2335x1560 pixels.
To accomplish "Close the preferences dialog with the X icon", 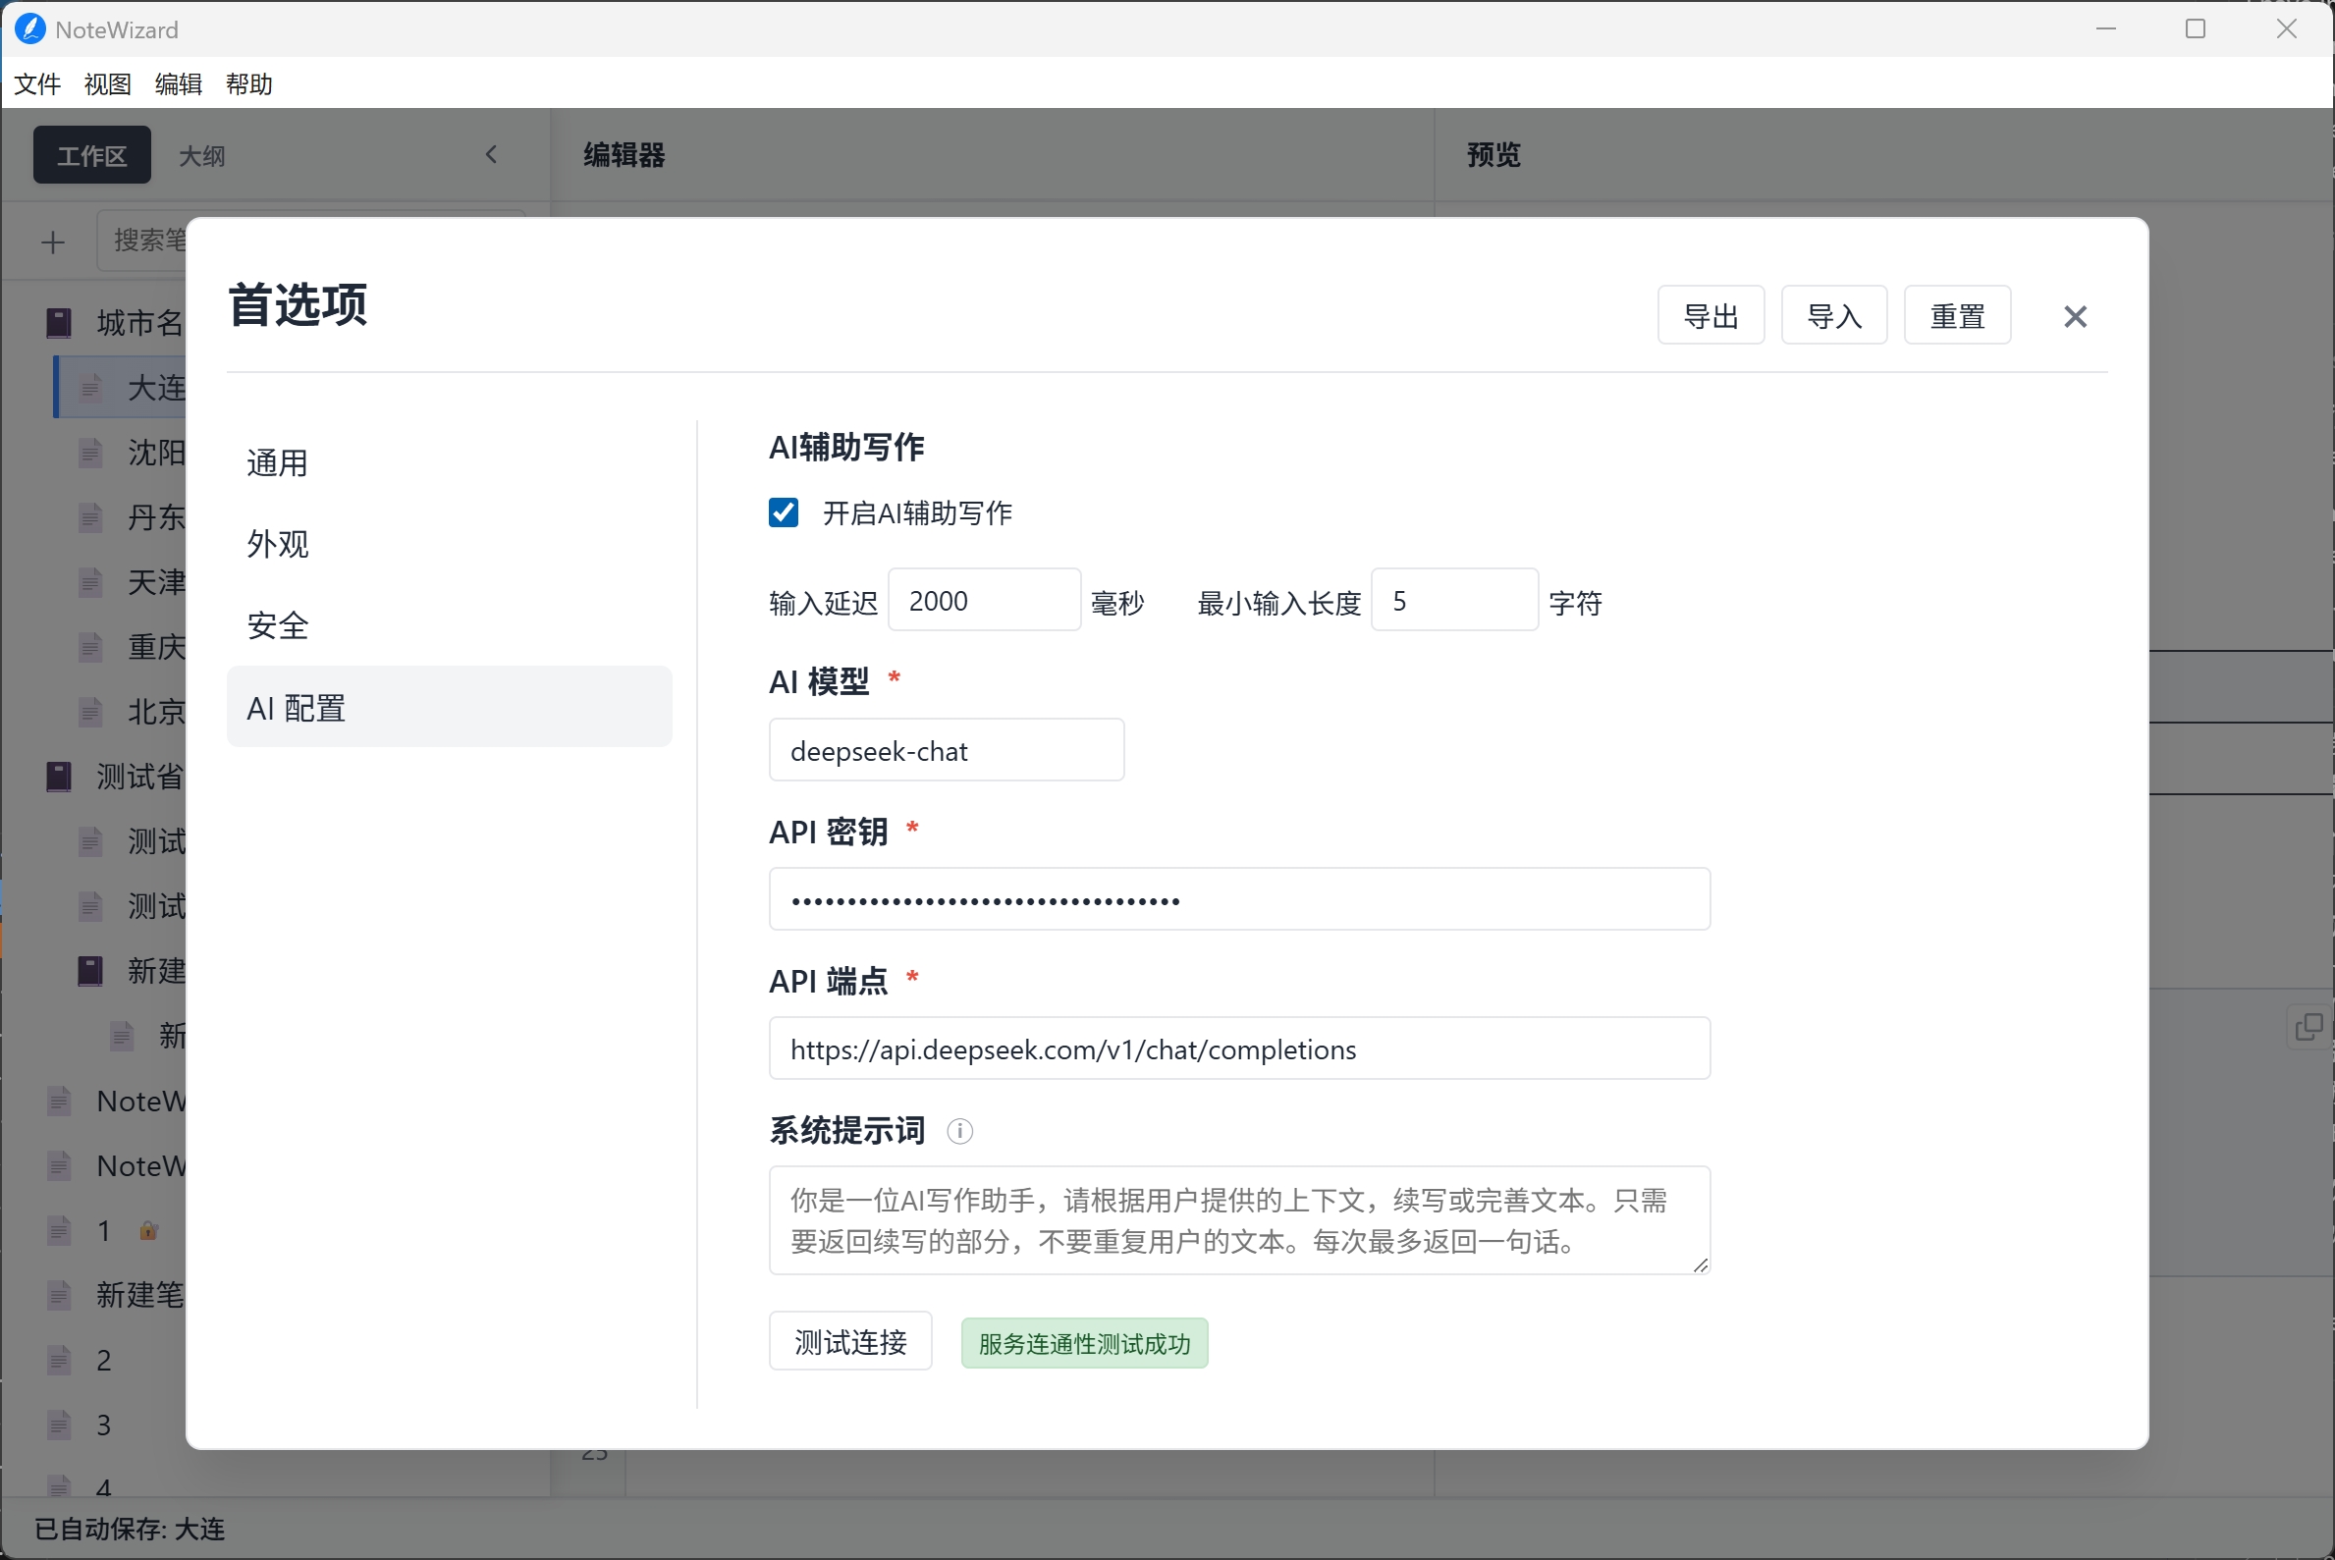I will 2076,316.
